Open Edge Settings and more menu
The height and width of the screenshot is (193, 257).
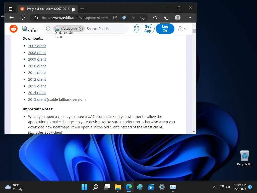[x=189, y=18]
